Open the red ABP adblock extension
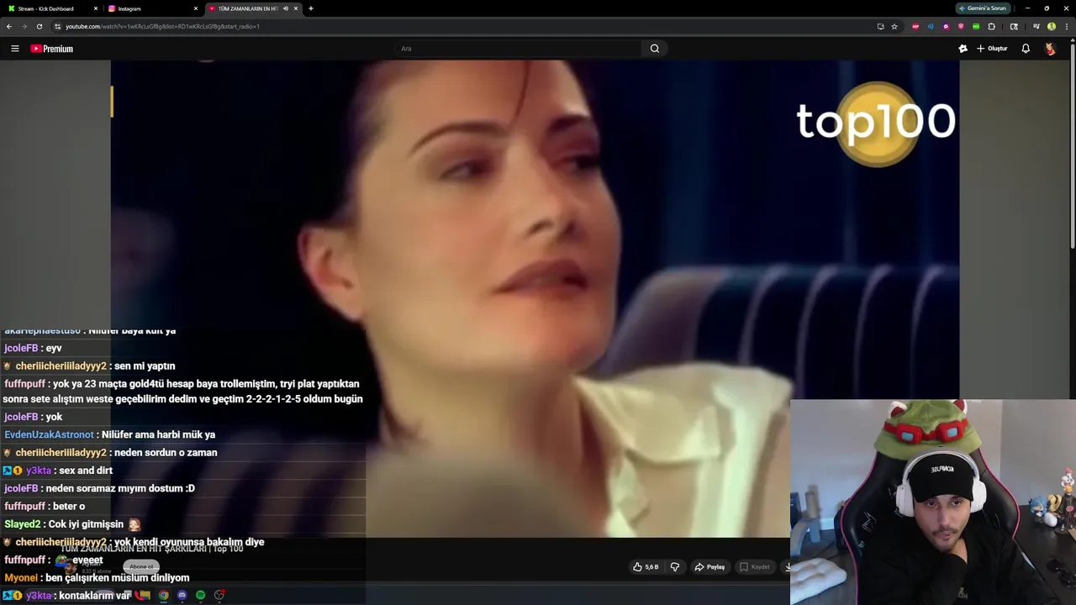Screen dimensions: 1076x605 (915, 26)
